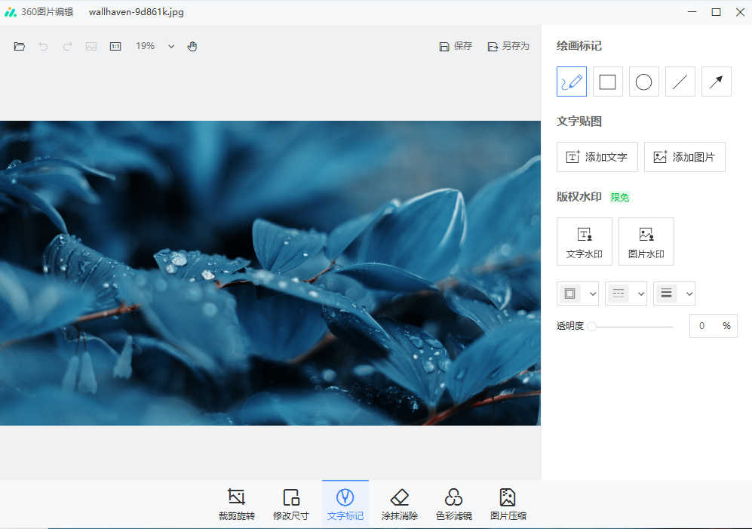Viewport: 752px width, 529px height.
Task: Set the 1:1 actual size view
Action: (x=115, y=47)
